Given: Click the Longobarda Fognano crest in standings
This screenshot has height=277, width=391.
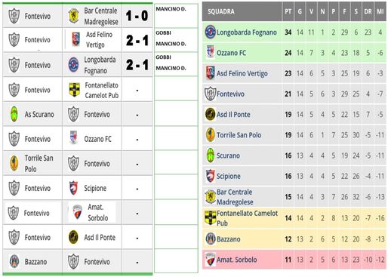Looking at the screenshot, I should [x=210, y=32].
